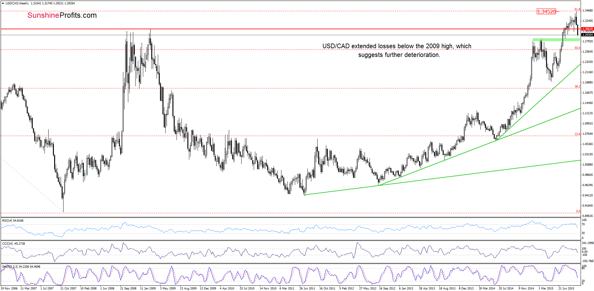Click the 1.05365 price axis value

click(587, 144)
